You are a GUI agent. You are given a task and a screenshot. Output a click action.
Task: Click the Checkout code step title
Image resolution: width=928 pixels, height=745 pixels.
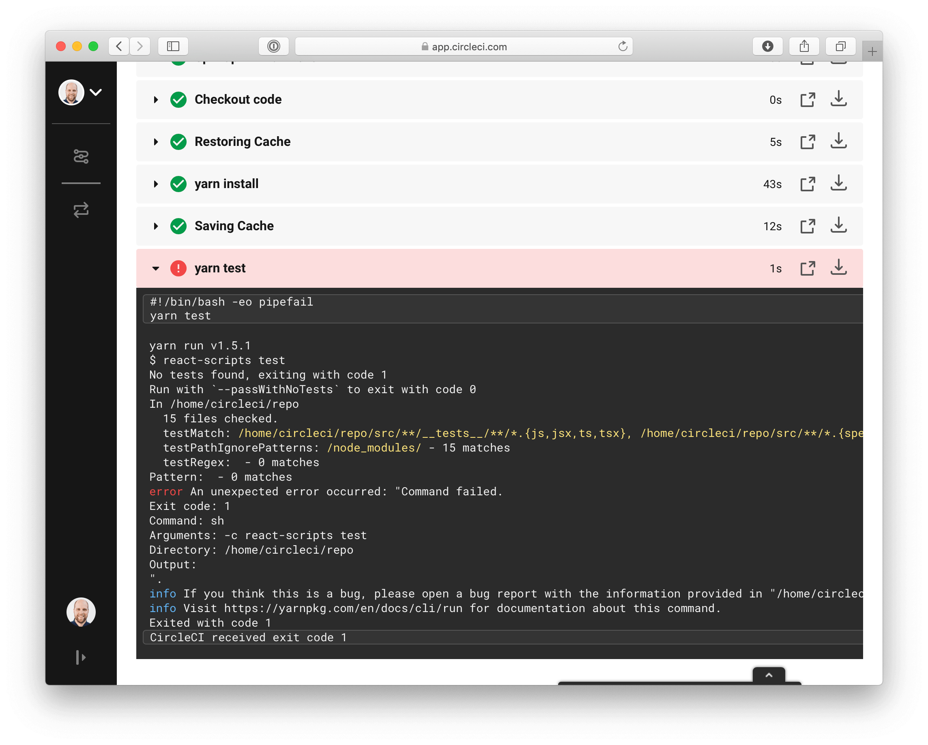tap(238, 99)
